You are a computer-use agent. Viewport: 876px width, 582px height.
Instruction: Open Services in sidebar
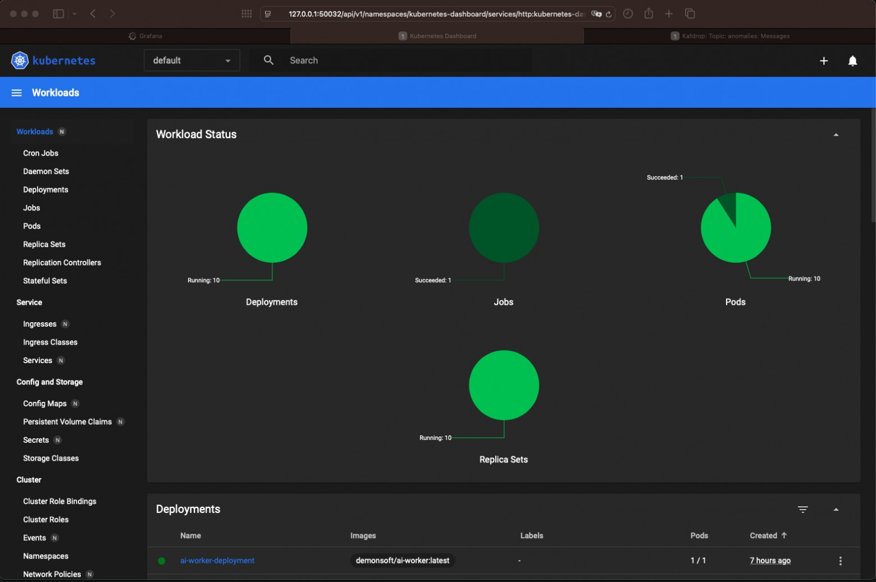click(x=38, y=361)
